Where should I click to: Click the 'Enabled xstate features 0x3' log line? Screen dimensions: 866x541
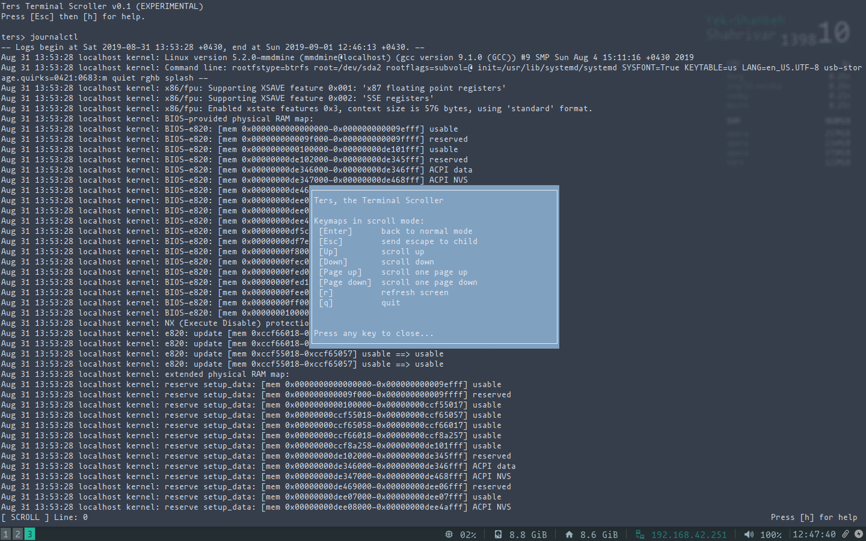pyautogui.click(x=297, y=108)
